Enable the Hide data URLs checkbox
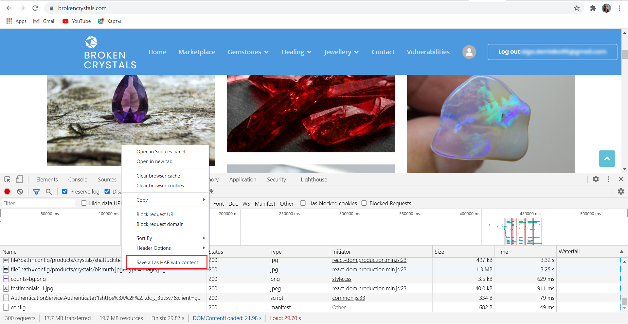 pyautogui.click(x=84, y=203)
